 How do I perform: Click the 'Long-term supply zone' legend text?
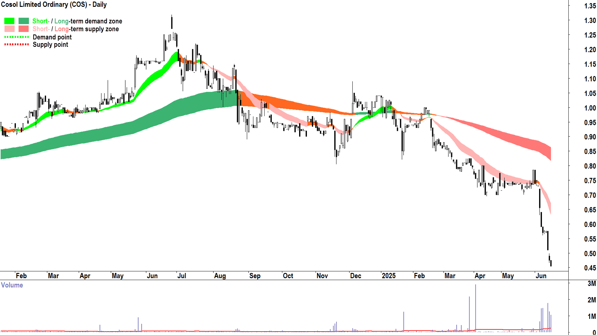tap(87, 29)
